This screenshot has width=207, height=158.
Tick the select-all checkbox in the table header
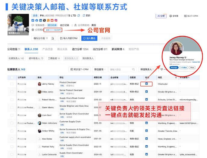point(12,77)
